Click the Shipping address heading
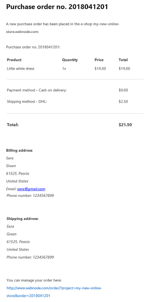 coord(22,219)
